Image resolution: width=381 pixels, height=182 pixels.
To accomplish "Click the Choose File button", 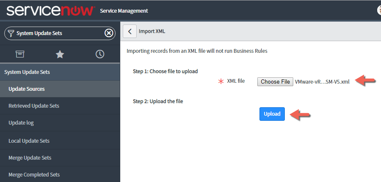I will point(275,81).
